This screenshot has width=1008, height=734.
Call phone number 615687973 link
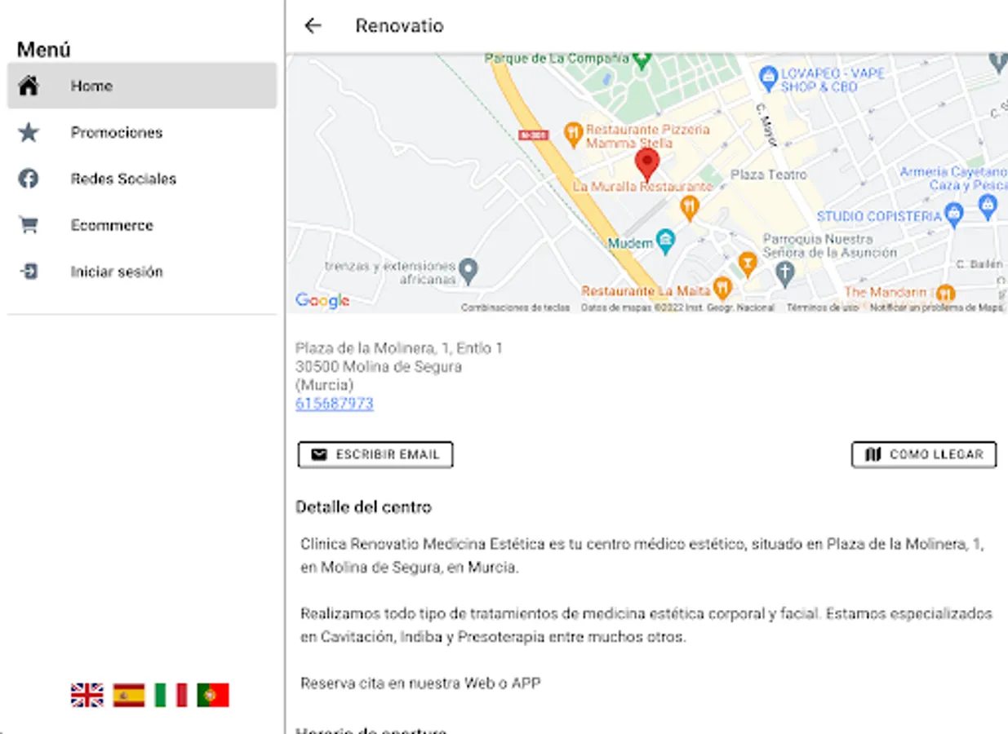335,404
